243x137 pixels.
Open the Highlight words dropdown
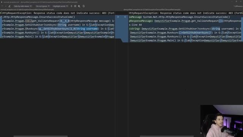coord(60,6)
